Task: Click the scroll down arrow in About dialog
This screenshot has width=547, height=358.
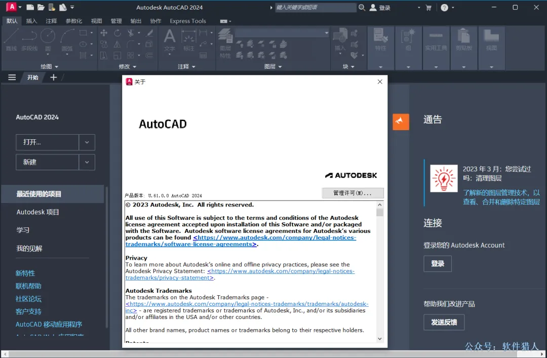Action: [380, 339]
